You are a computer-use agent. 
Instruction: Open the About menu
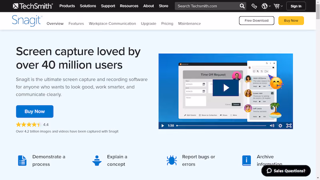click(x=148, y=6)
